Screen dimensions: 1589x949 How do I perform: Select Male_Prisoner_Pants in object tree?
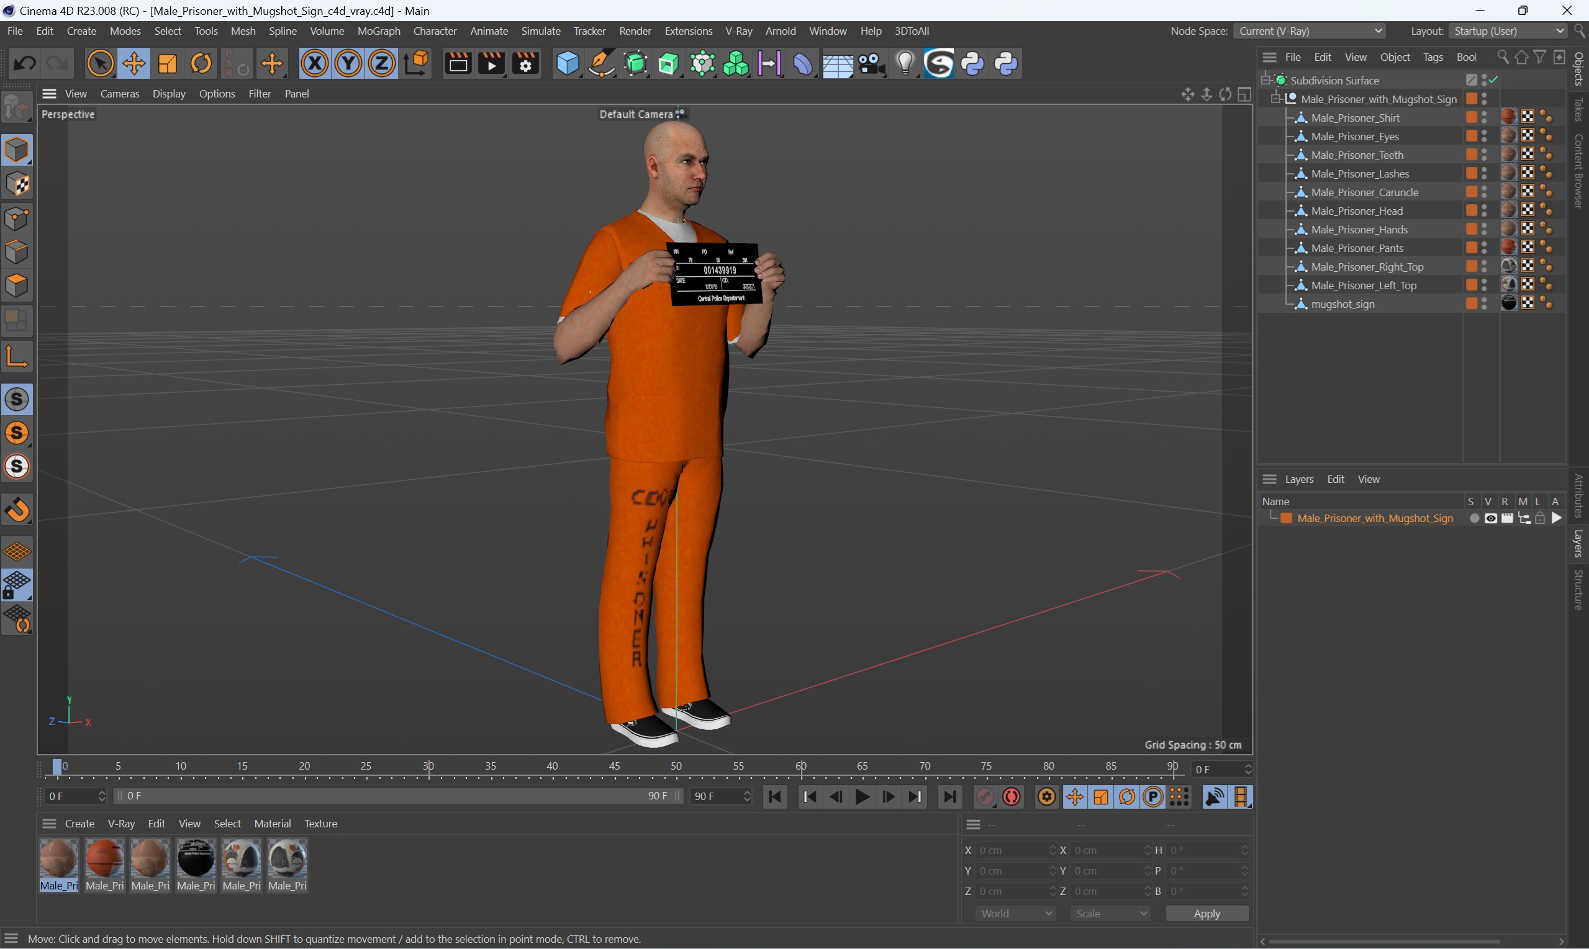pyautogui.click(x=1357, y=248)
